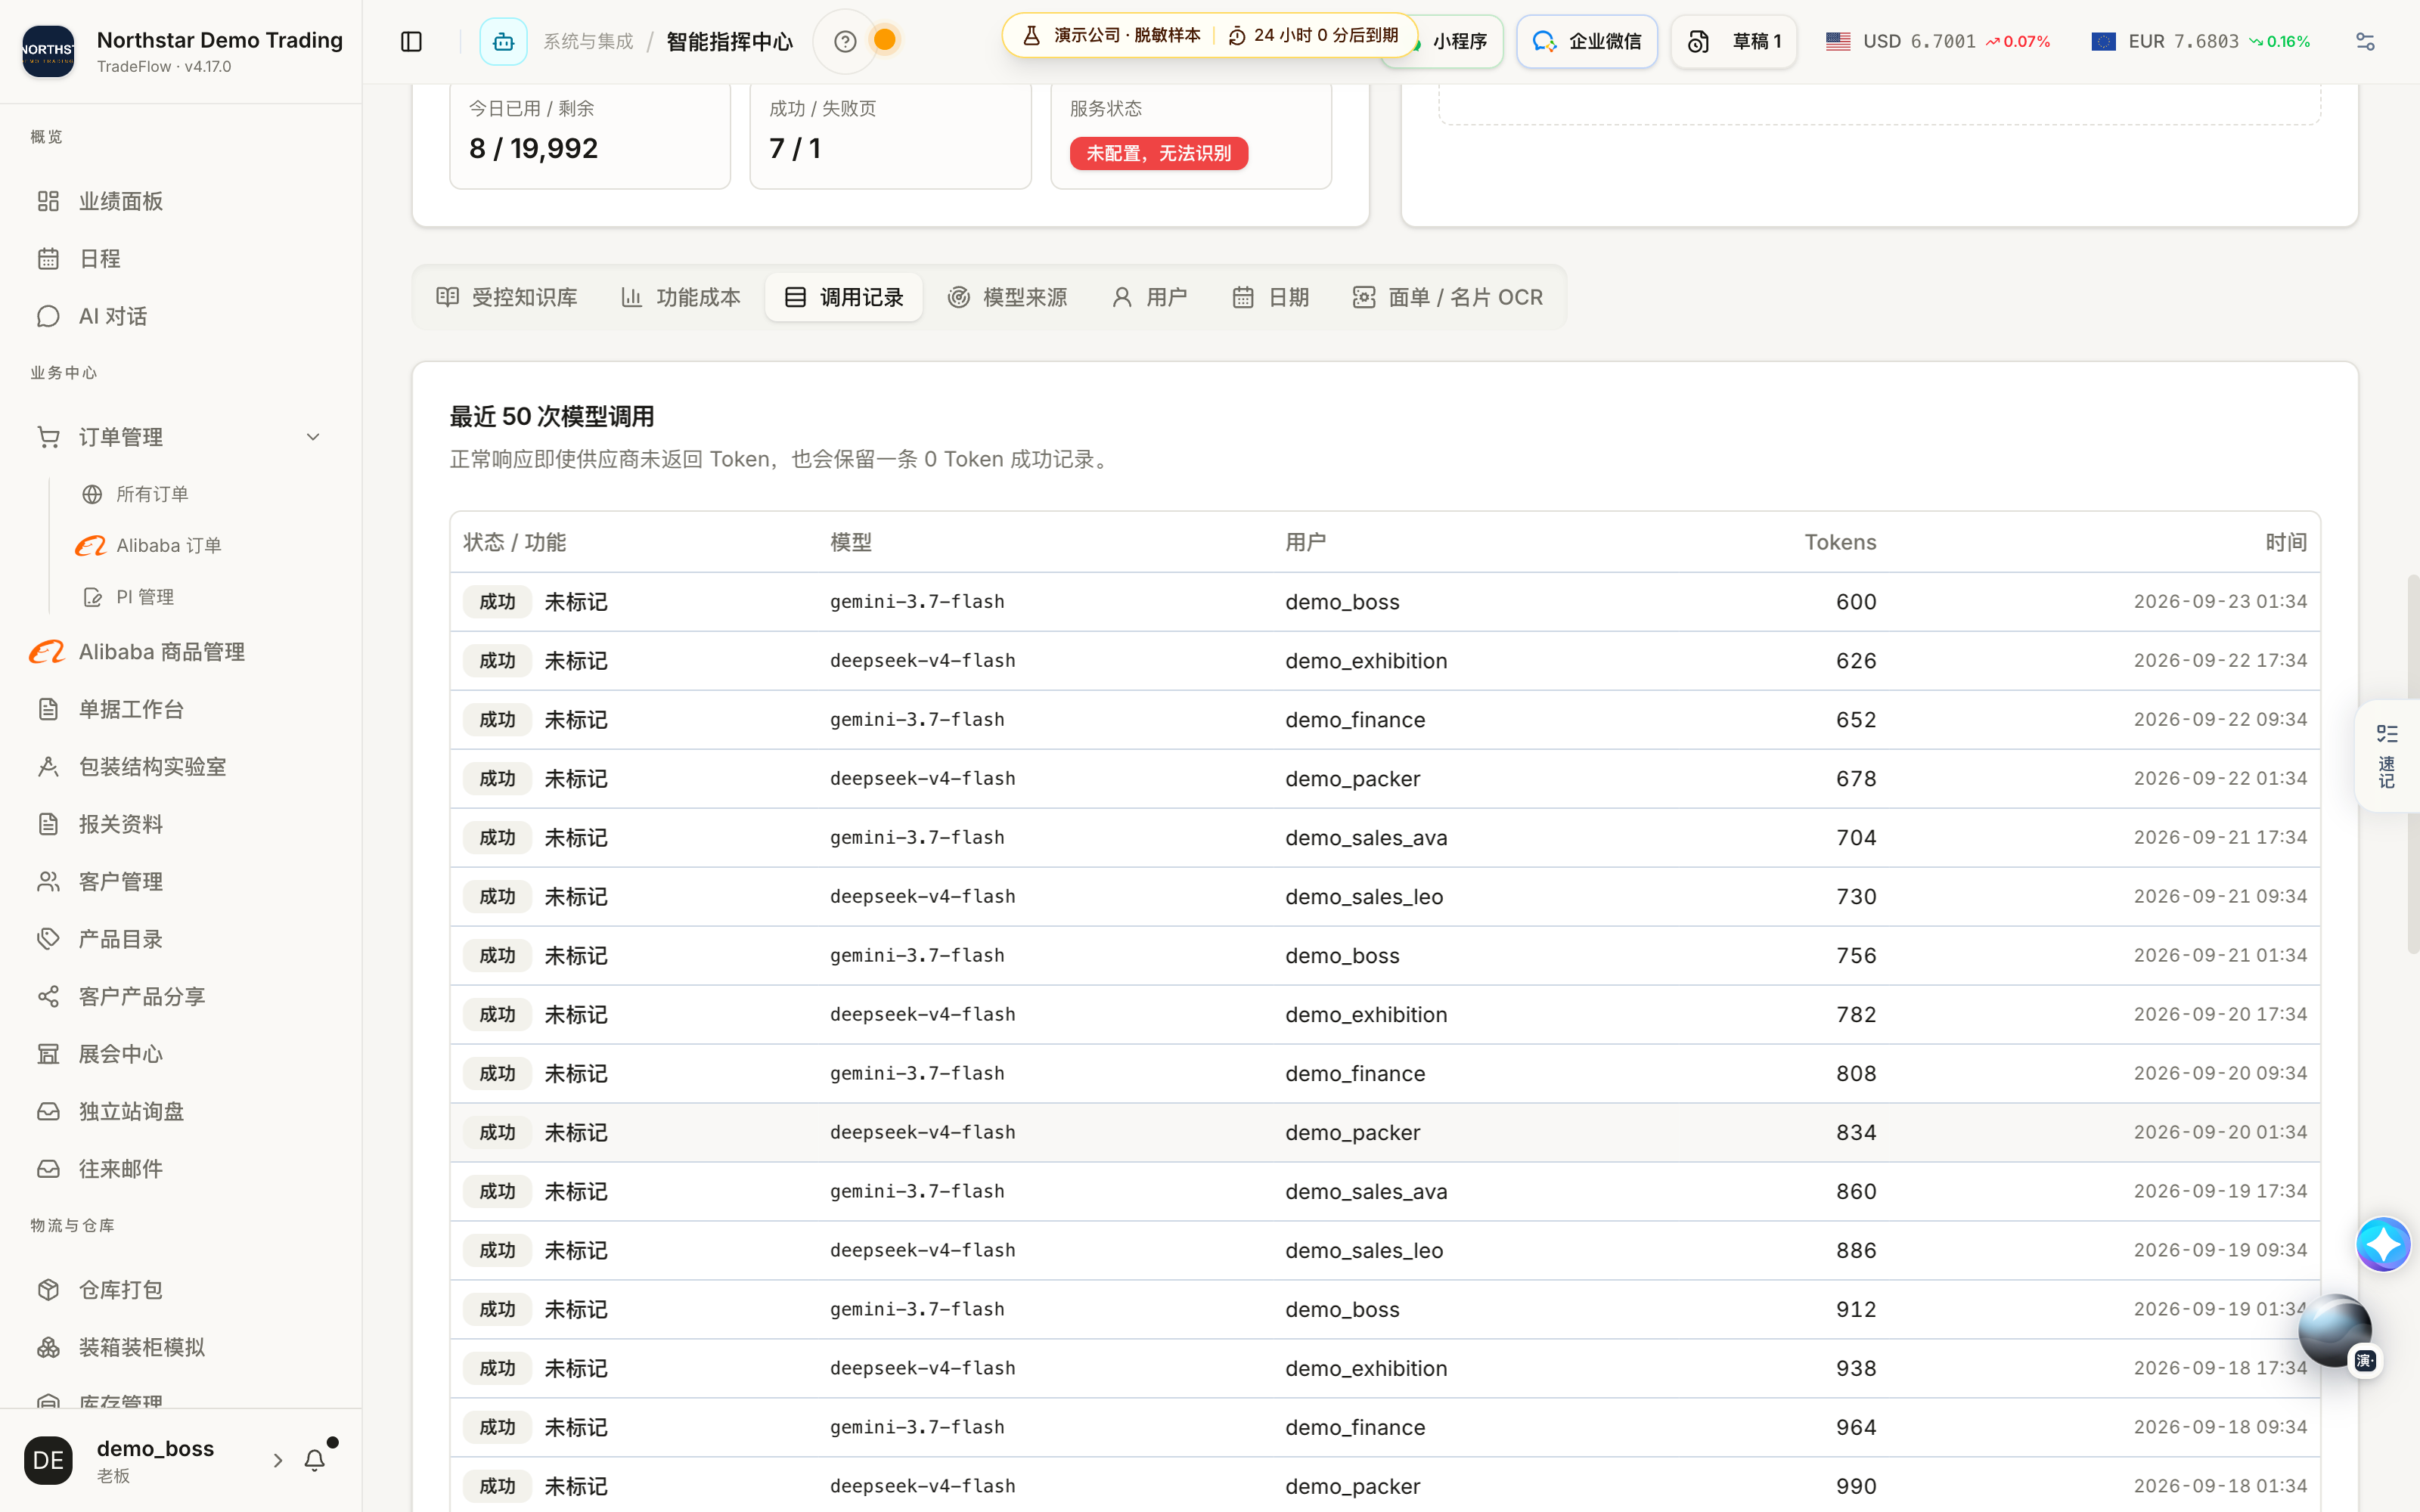
Task: Click the 小程序 button
Action: [1459, 41]
